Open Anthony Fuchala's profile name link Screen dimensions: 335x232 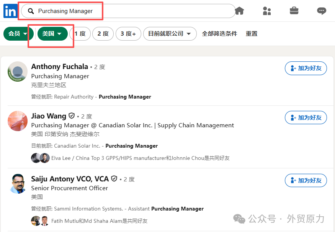coord(60,67)
